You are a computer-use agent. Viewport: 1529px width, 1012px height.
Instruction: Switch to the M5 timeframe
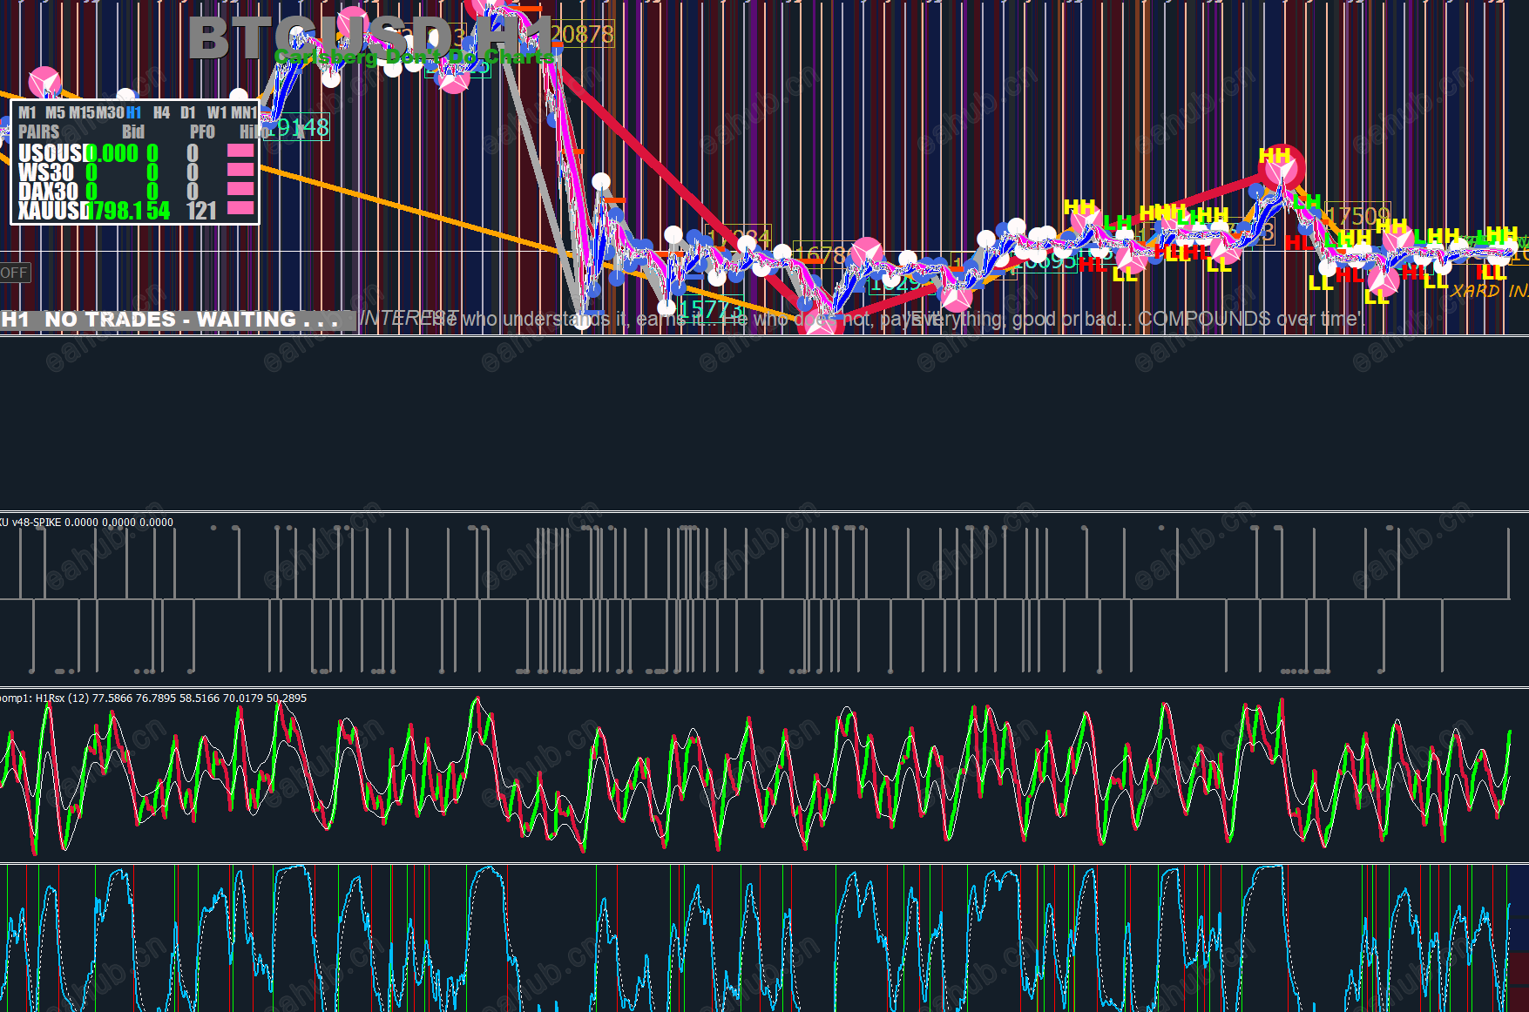[x=55, y=112]
